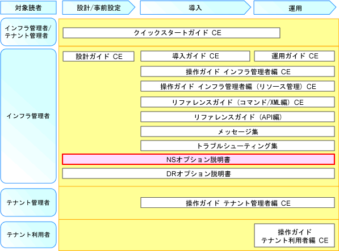Viewport: 339px width, 251px height.
Task: Click the トラブルシューティング集 box
Action: (237, 146)
